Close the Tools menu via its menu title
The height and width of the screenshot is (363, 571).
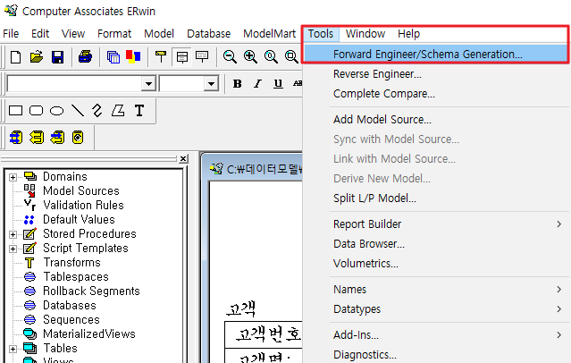pyautogui.click(x=321, y=34)
